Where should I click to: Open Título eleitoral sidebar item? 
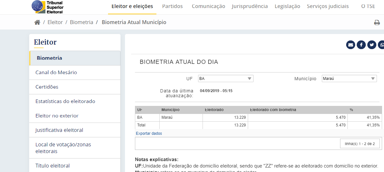pyautogui.click(x=53, y=166)
